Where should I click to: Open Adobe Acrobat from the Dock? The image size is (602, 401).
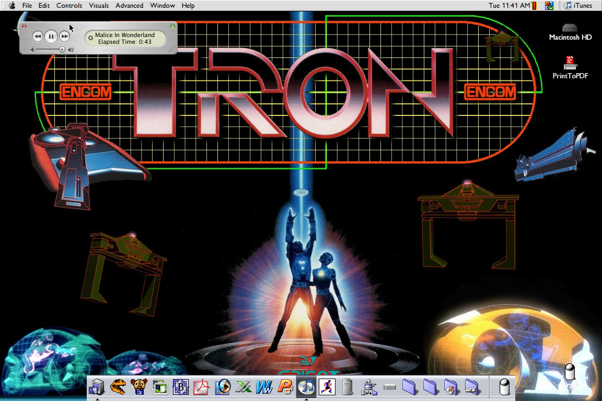pyautogui.click(x=202, y=387)
